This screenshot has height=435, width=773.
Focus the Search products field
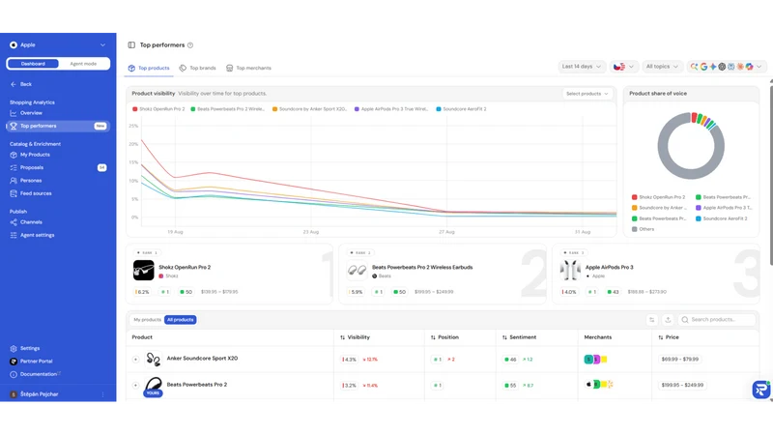click(x=717, y=320)
